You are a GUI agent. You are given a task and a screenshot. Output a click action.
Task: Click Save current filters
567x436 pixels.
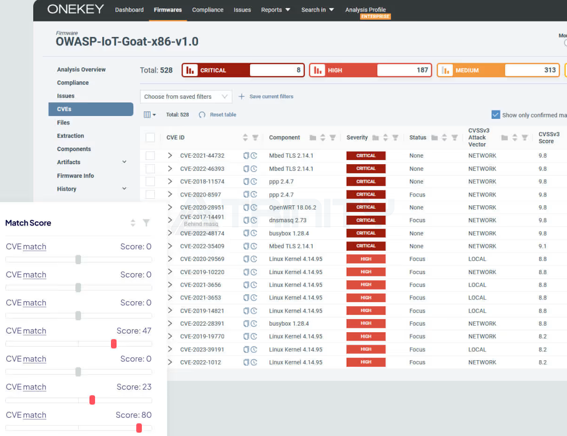[266, 97]
